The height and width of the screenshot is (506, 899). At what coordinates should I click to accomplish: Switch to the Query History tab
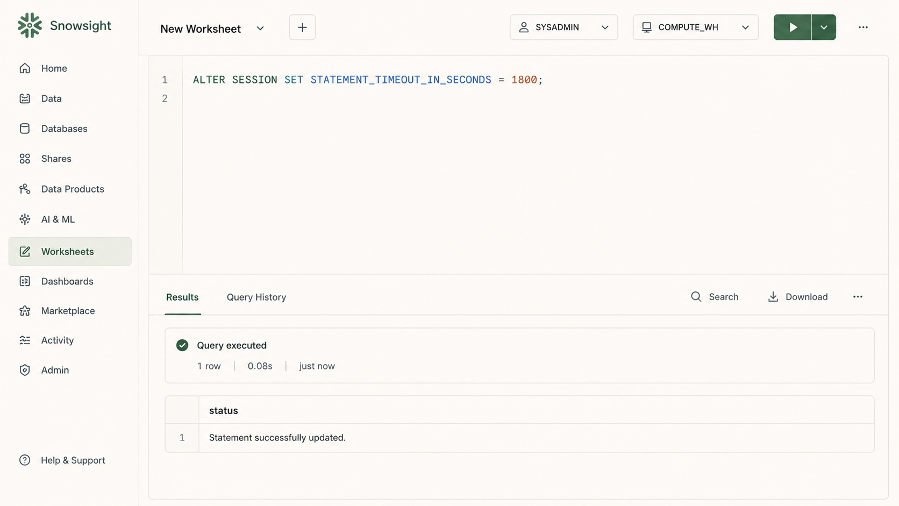click(x=256, y=297)
